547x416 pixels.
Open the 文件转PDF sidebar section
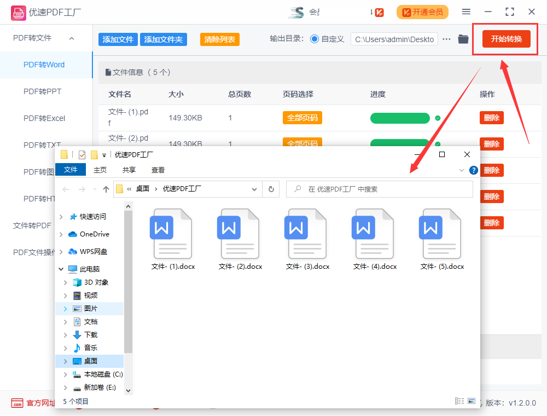click(x=32, y=226)
